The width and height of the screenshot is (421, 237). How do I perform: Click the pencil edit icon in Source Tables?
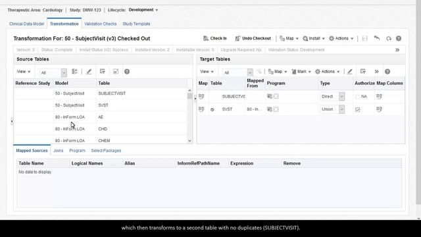click(x=89, y=72)
